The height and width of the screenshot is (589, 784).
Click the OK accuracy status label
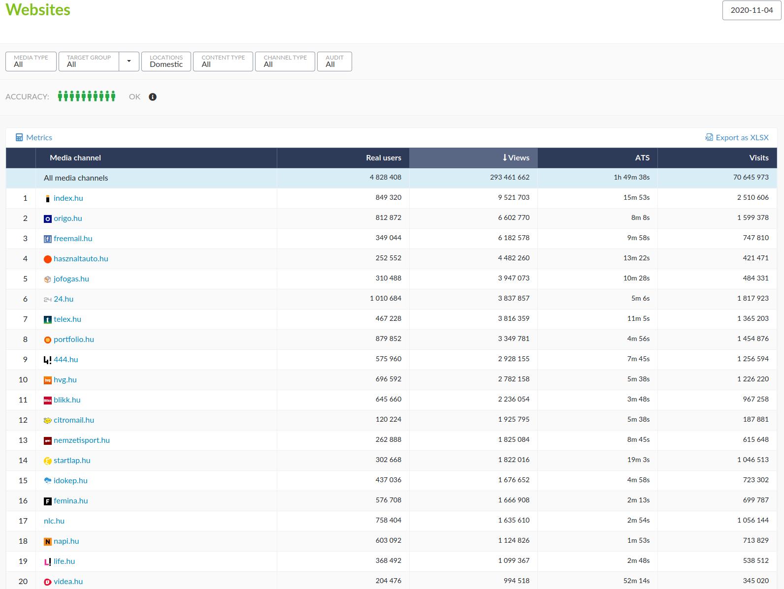click(x=134, y=97)
